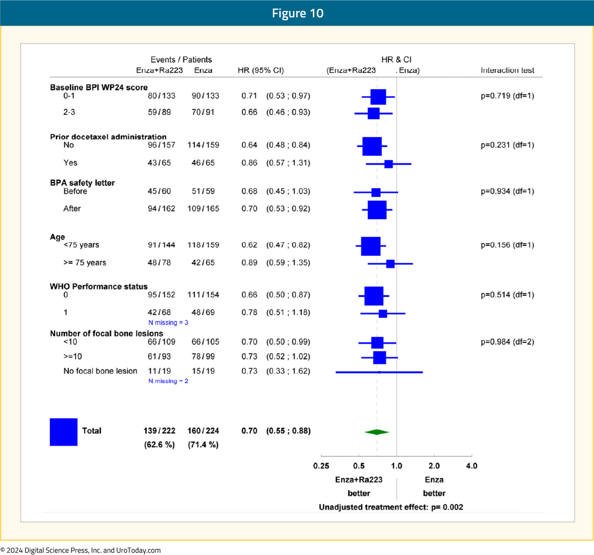The image size is (594, 555).
Task: Click the '>= 75 years' row label
Action: coord(85,263)
